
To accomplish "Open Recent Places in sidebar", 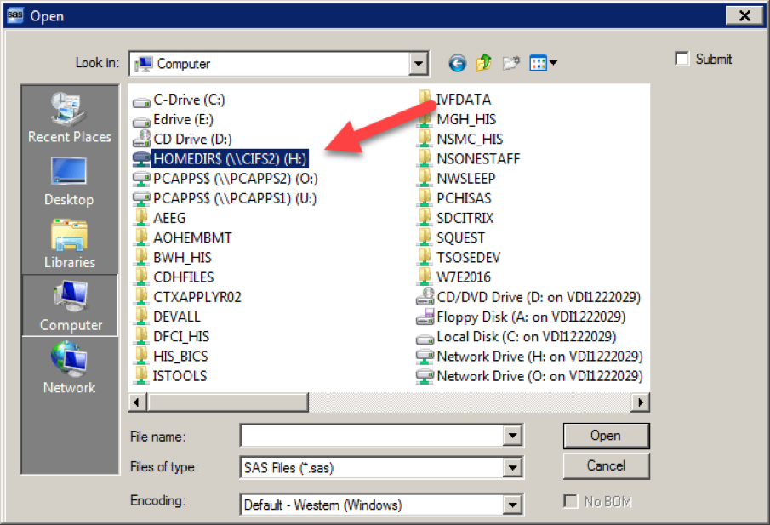I will coord(69,117).
